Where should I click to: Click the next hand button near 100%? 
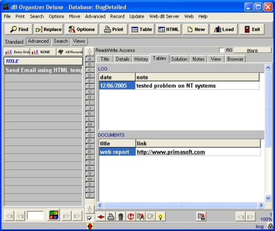(x=250, y=217)
